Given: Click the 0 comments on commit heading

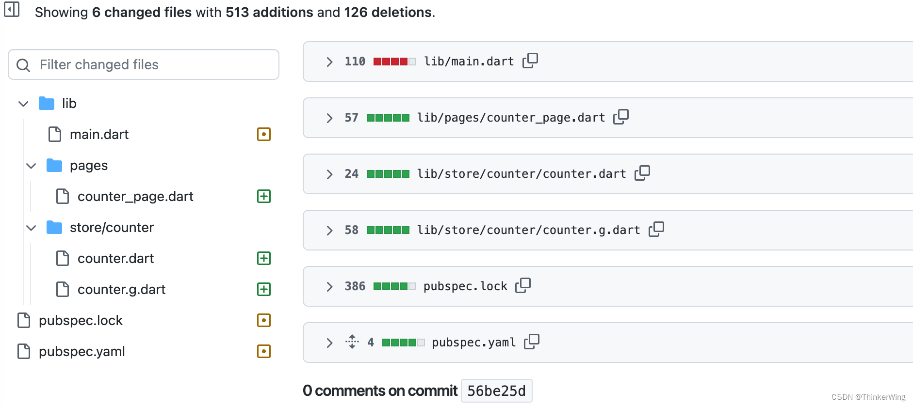Looking at the screenshot, I should tap(380, 390).
